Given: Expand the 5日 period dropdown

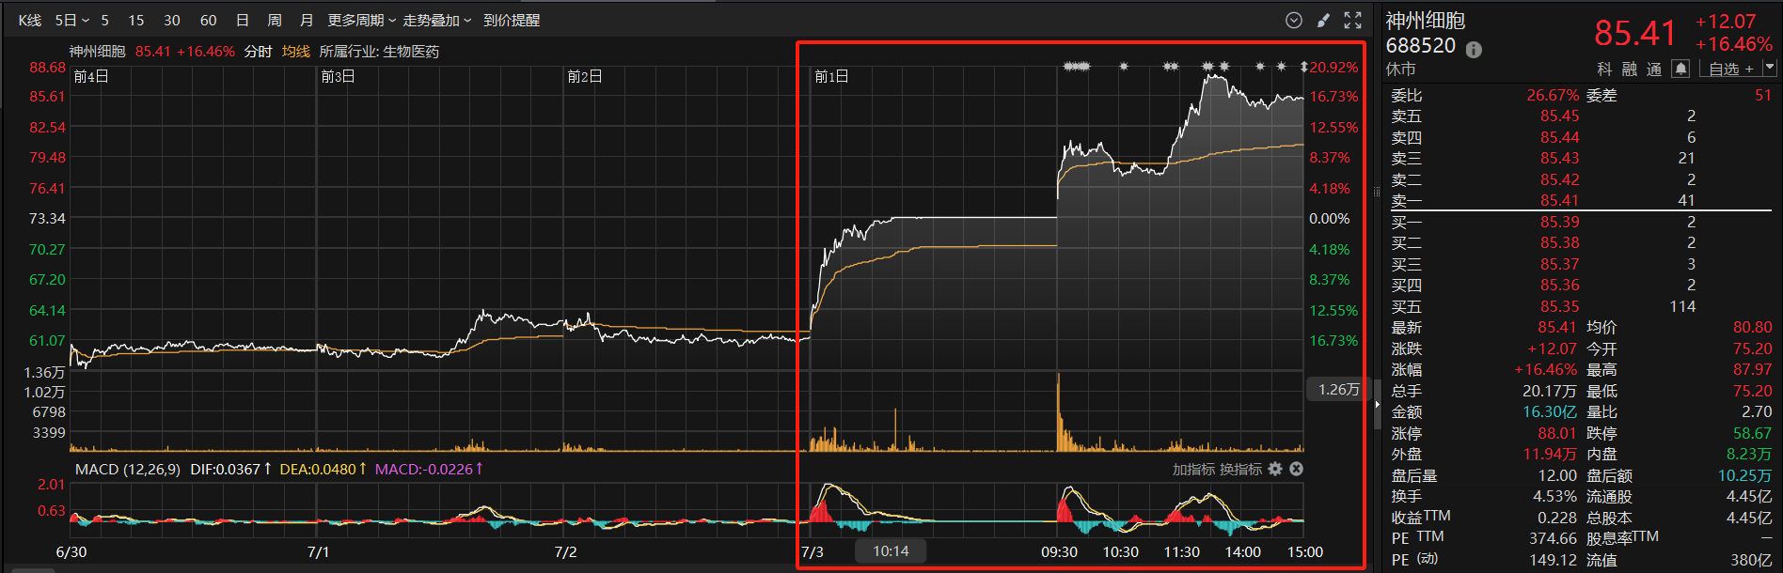Looking at the screenshot, I should tap(71, 21).
